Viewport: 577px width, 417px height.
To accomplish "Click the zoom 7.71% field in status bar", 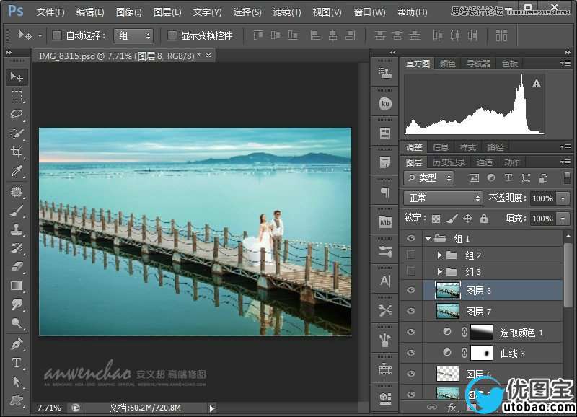I will pyautogui.click(x=49, y=408).
